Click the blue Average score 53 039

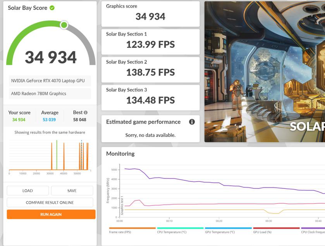(49, 120)
